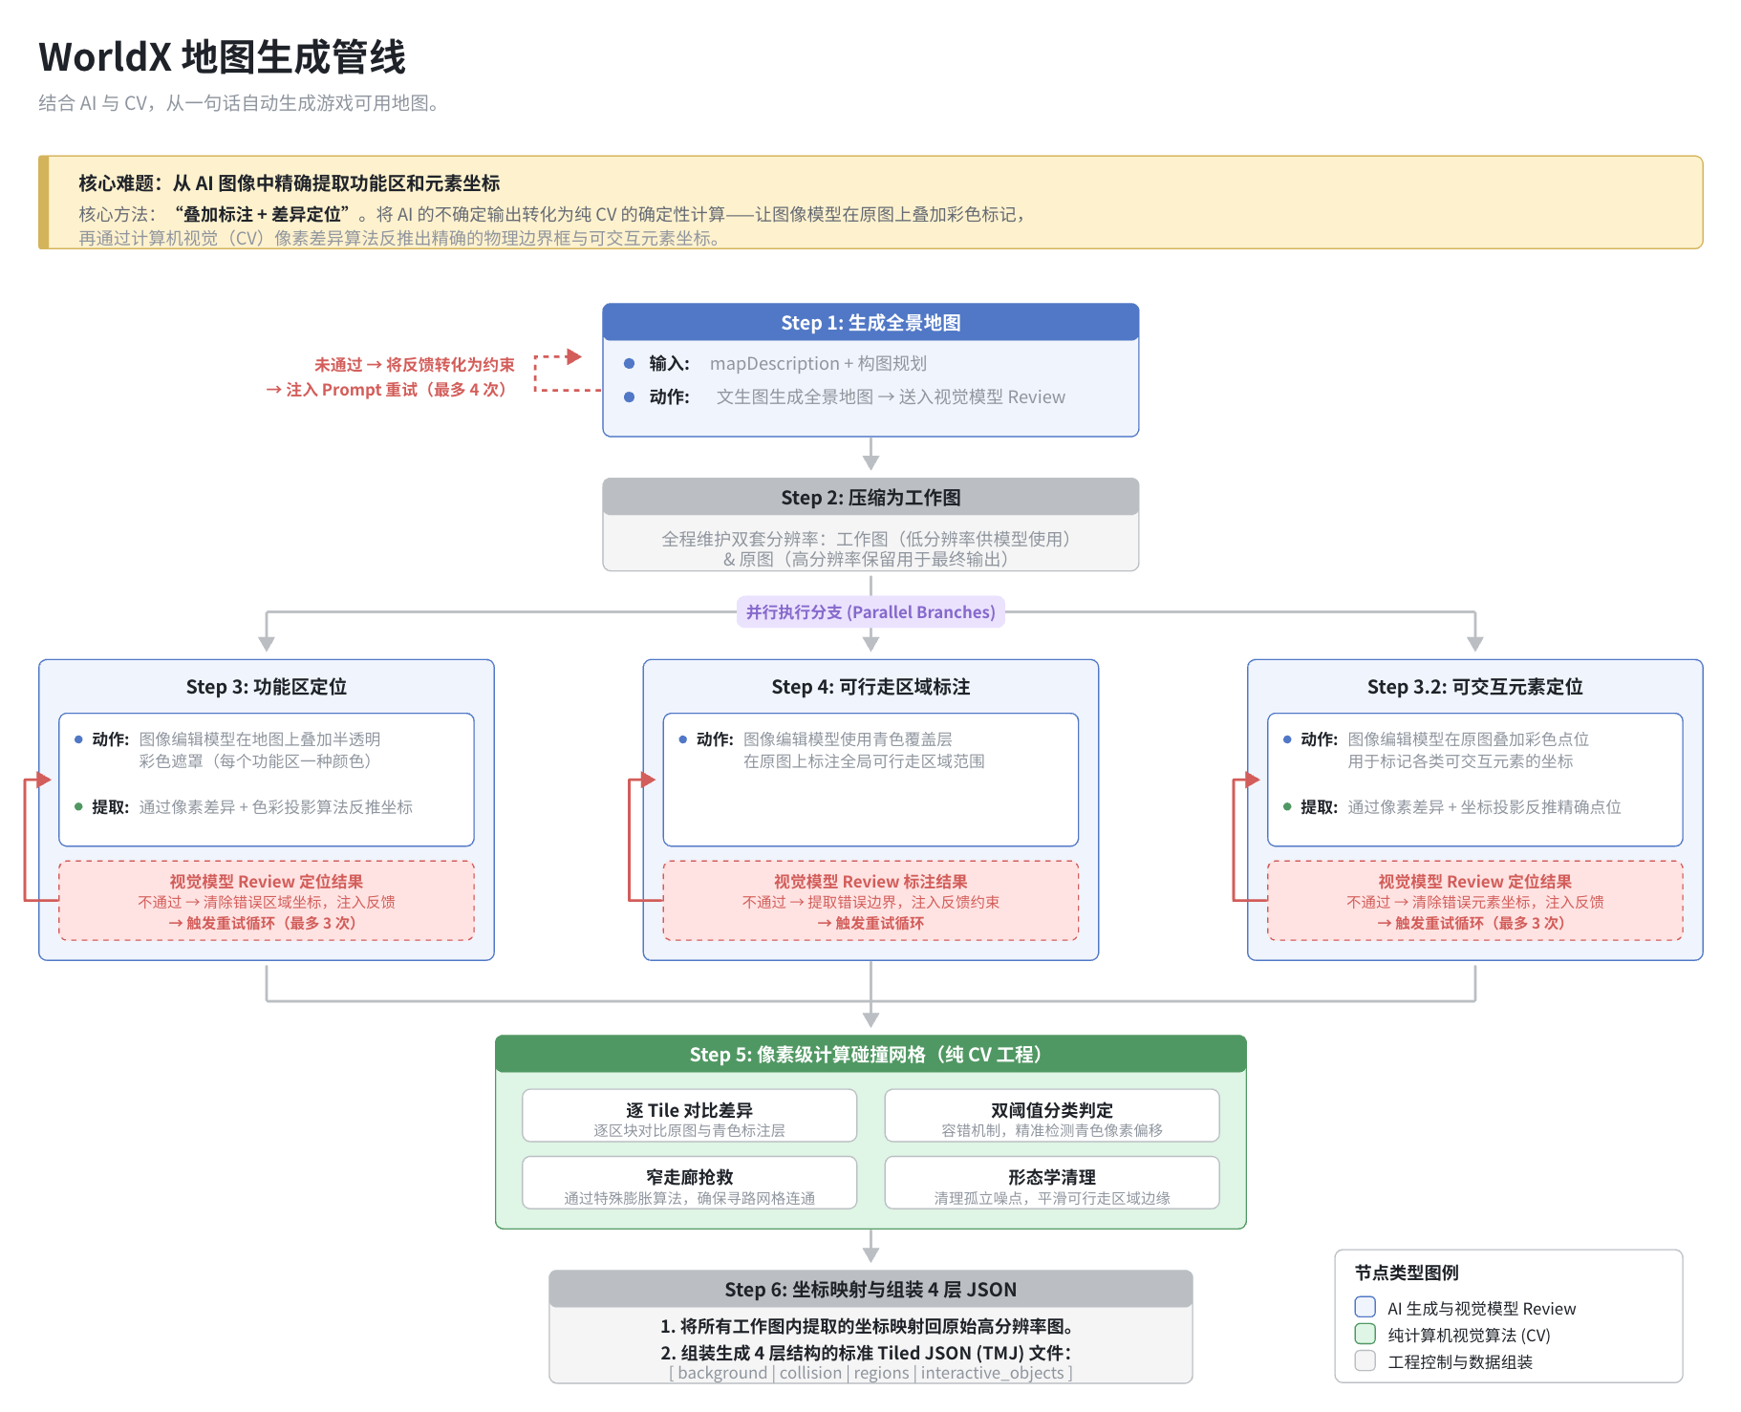Click the "窄走廊抢救" card
Image resolution: width=1741 pixels, height=1412 pixels.
[690, 1183]
